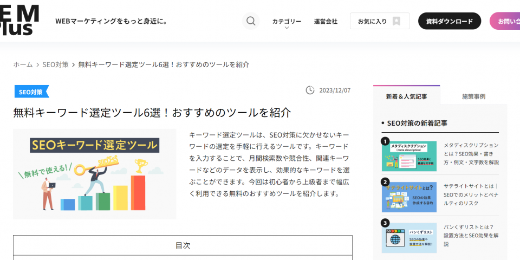Viewport: 520px width, 260px height.
Task: Select the 新着＆人気記事 tab
Action: (407, 96)
